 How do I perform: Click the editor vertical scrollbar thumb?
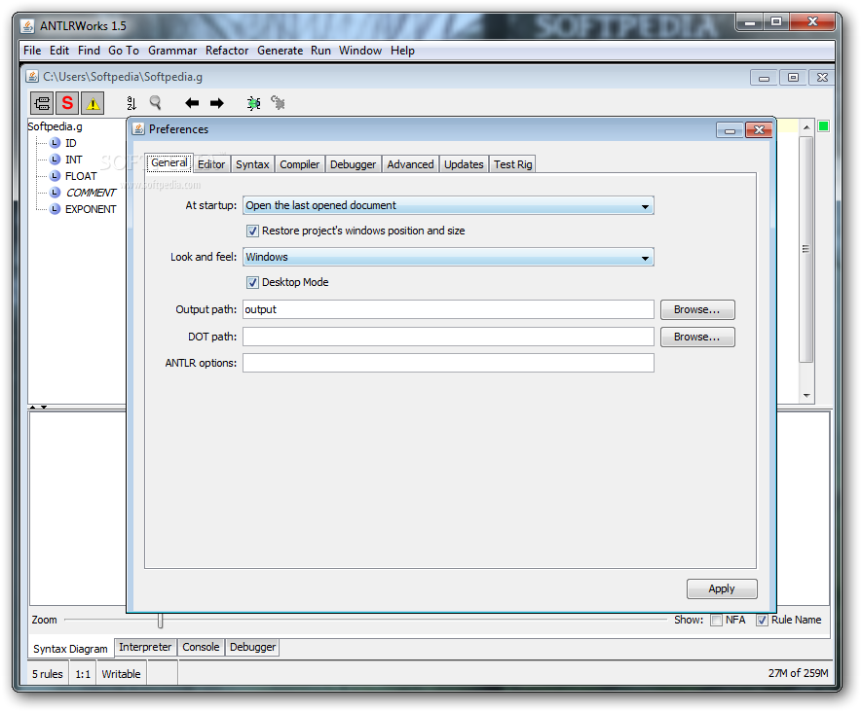point(806,249)
